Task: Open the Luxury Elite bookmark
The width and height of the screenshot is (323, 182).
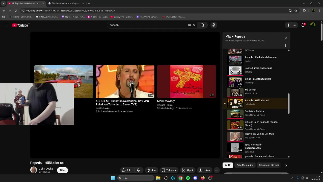Action: (x=122, y=17)
